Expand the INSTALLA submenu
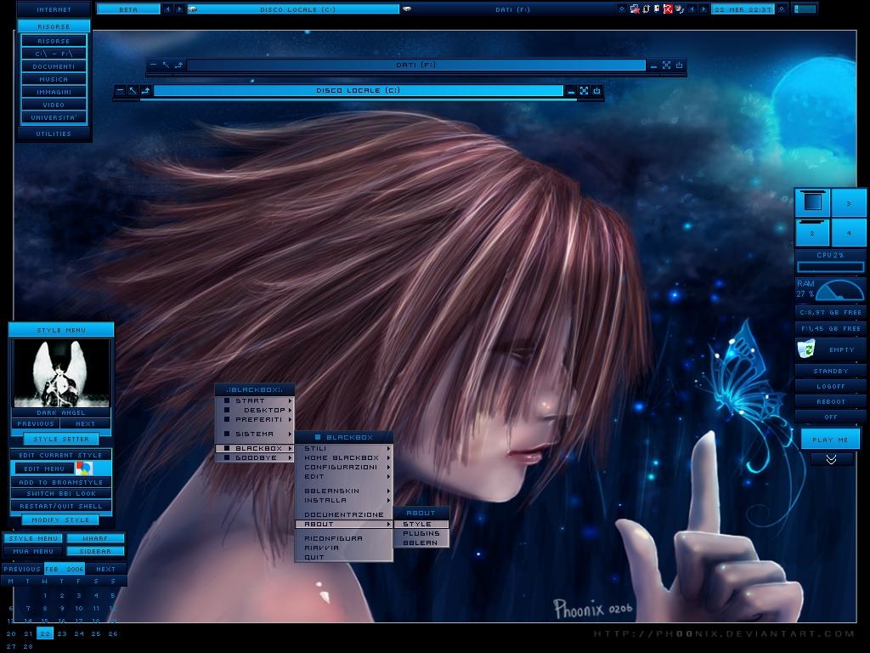Screen dimensions: 870x653 [x=343, y=500]
